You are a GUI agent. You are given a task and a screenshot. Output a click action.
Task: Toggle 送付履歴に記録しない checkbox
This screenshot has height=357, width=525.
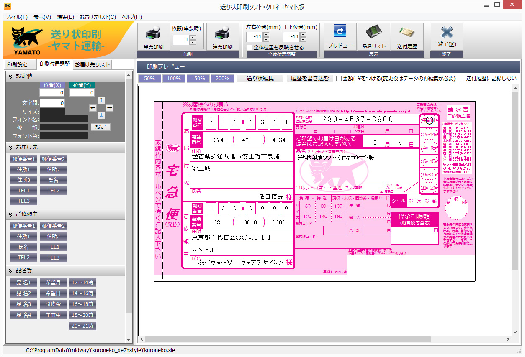pos(462,78)
